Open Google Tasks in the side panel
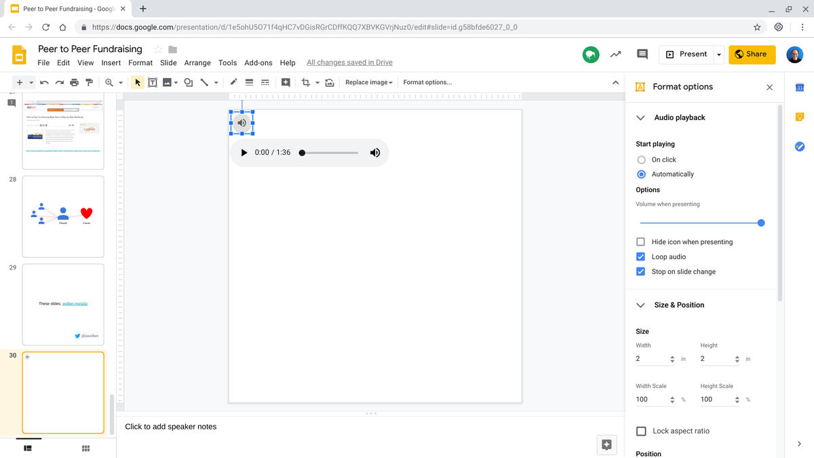The width and height of the screenshot is (814, 458). pos(799,147)
